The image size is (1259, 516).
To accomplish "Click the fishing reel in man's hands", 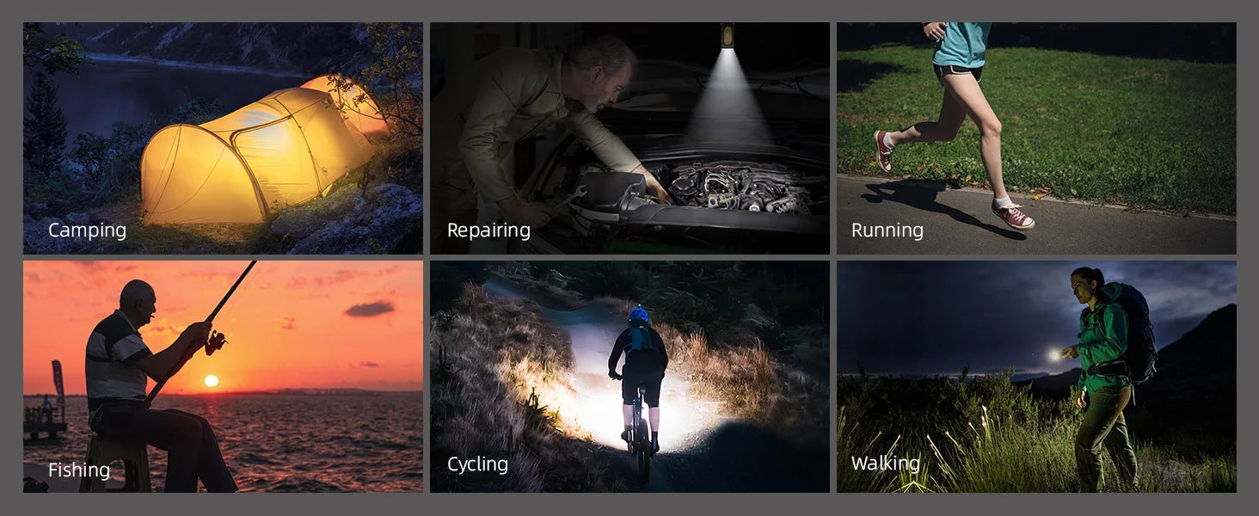I will point(215,342).
